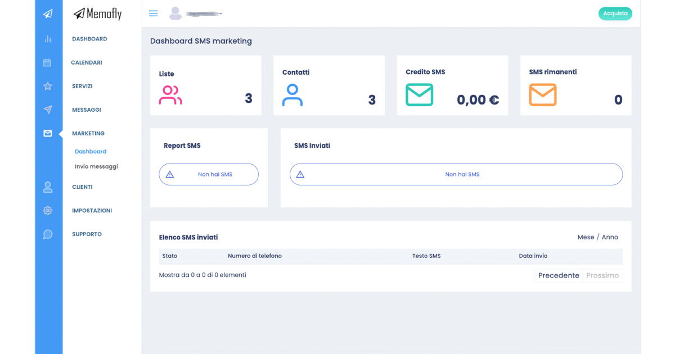Go to Invio messaggi submenu
The image size is (675, 354).
(96, 166)
